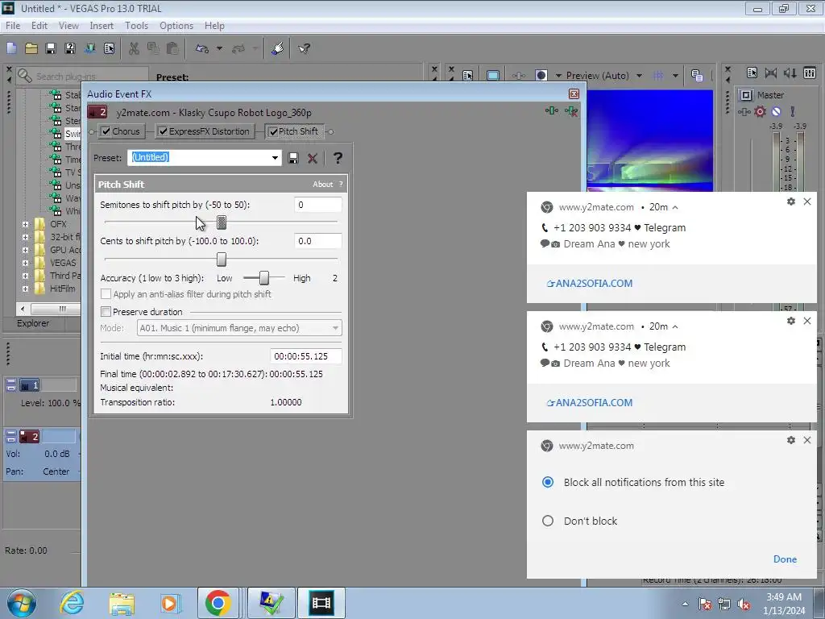This screenshot has height=619, width=825.
Task: Click Done in the notification settings
Action: tap(785, 559)
